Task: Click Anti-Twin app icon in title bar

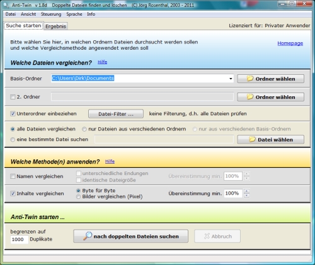Action: 6,5
